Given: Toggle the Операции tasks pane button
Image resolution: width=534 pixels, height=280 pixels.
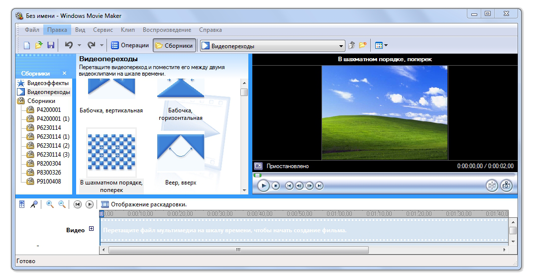Looking at the screenshot, I should click(130, 45).
